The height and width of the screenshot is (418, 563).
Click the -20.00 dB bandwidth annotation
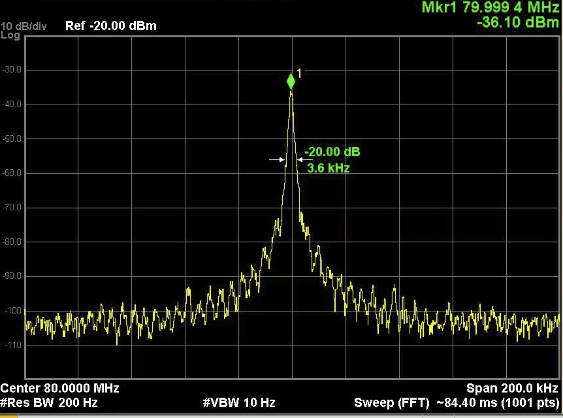[332, 152]
